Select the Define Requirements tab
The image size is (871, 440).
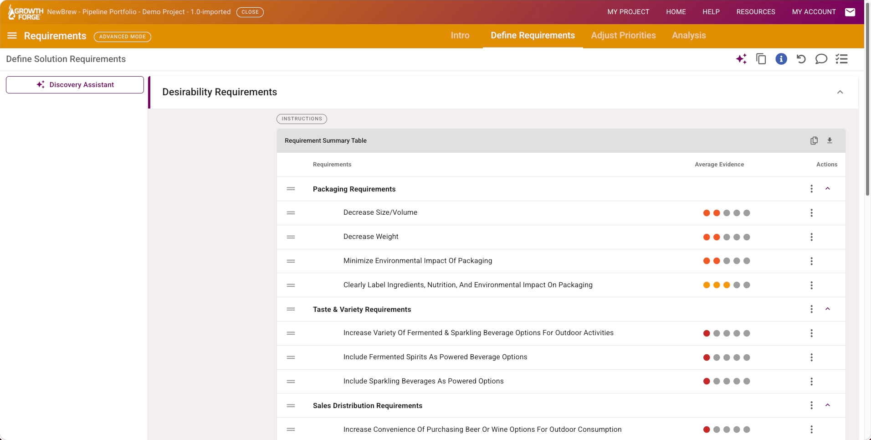click(533, 36)
